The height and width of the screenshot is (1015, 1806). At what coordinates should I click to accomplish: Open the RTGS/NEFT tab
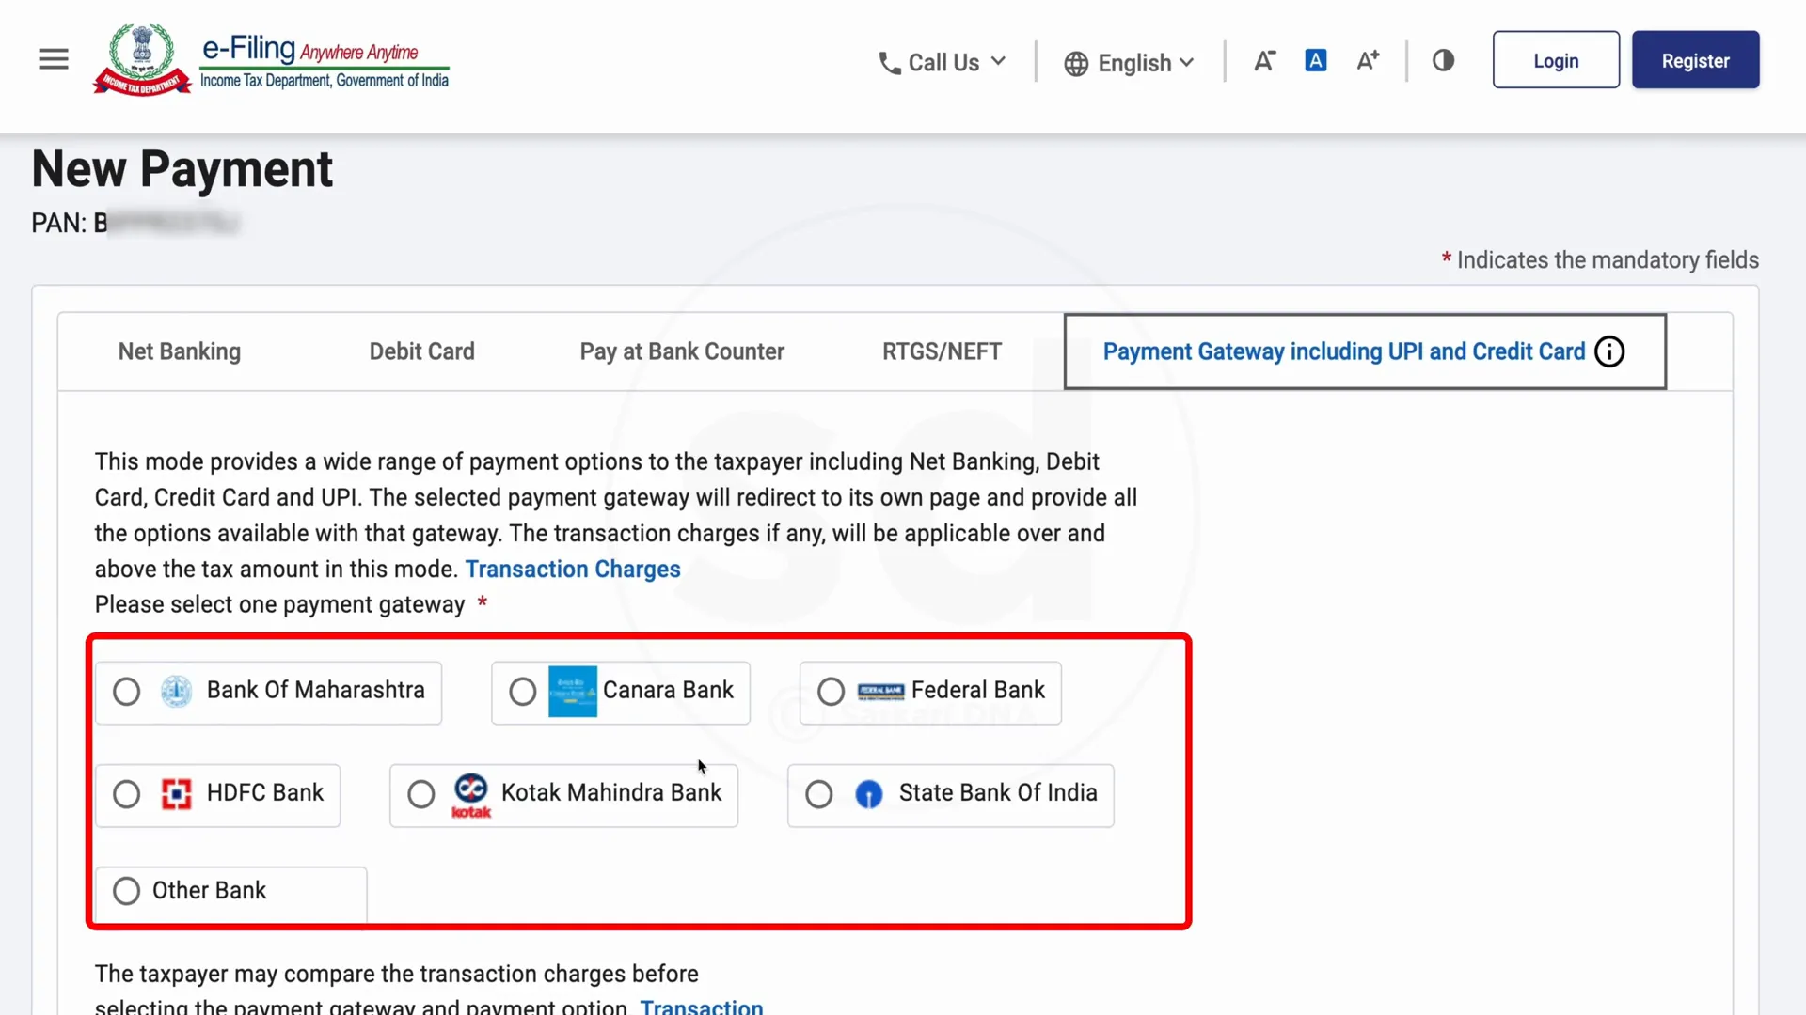pos(943,351)
